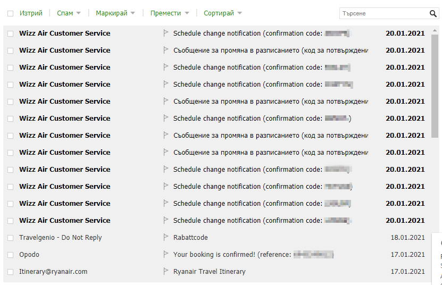Click the search magnifier icon
Screen dimensions: 442x285
pos(433,13)
